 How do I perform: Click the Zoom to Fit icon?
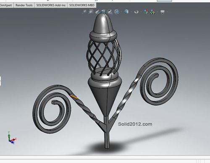(84, 12)
